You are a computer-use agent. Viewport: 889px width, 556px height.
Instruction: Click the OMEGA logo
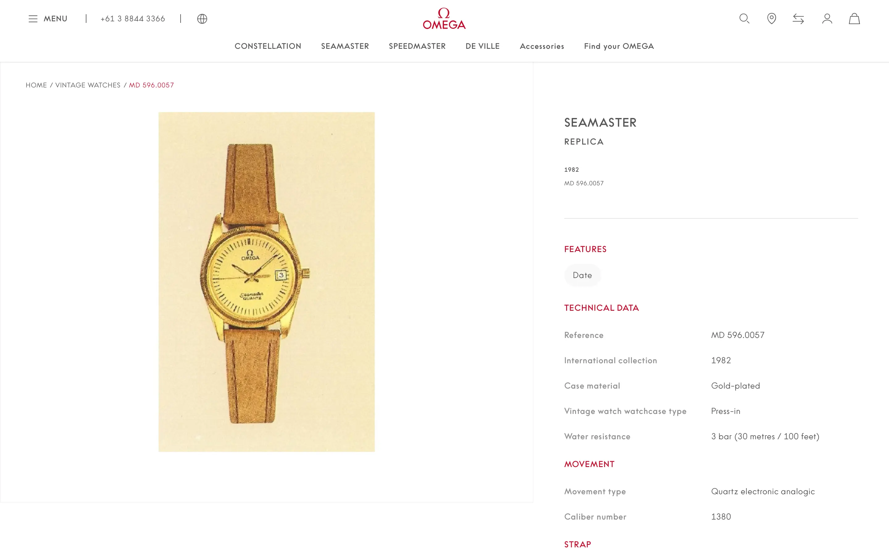coord(444,19)
